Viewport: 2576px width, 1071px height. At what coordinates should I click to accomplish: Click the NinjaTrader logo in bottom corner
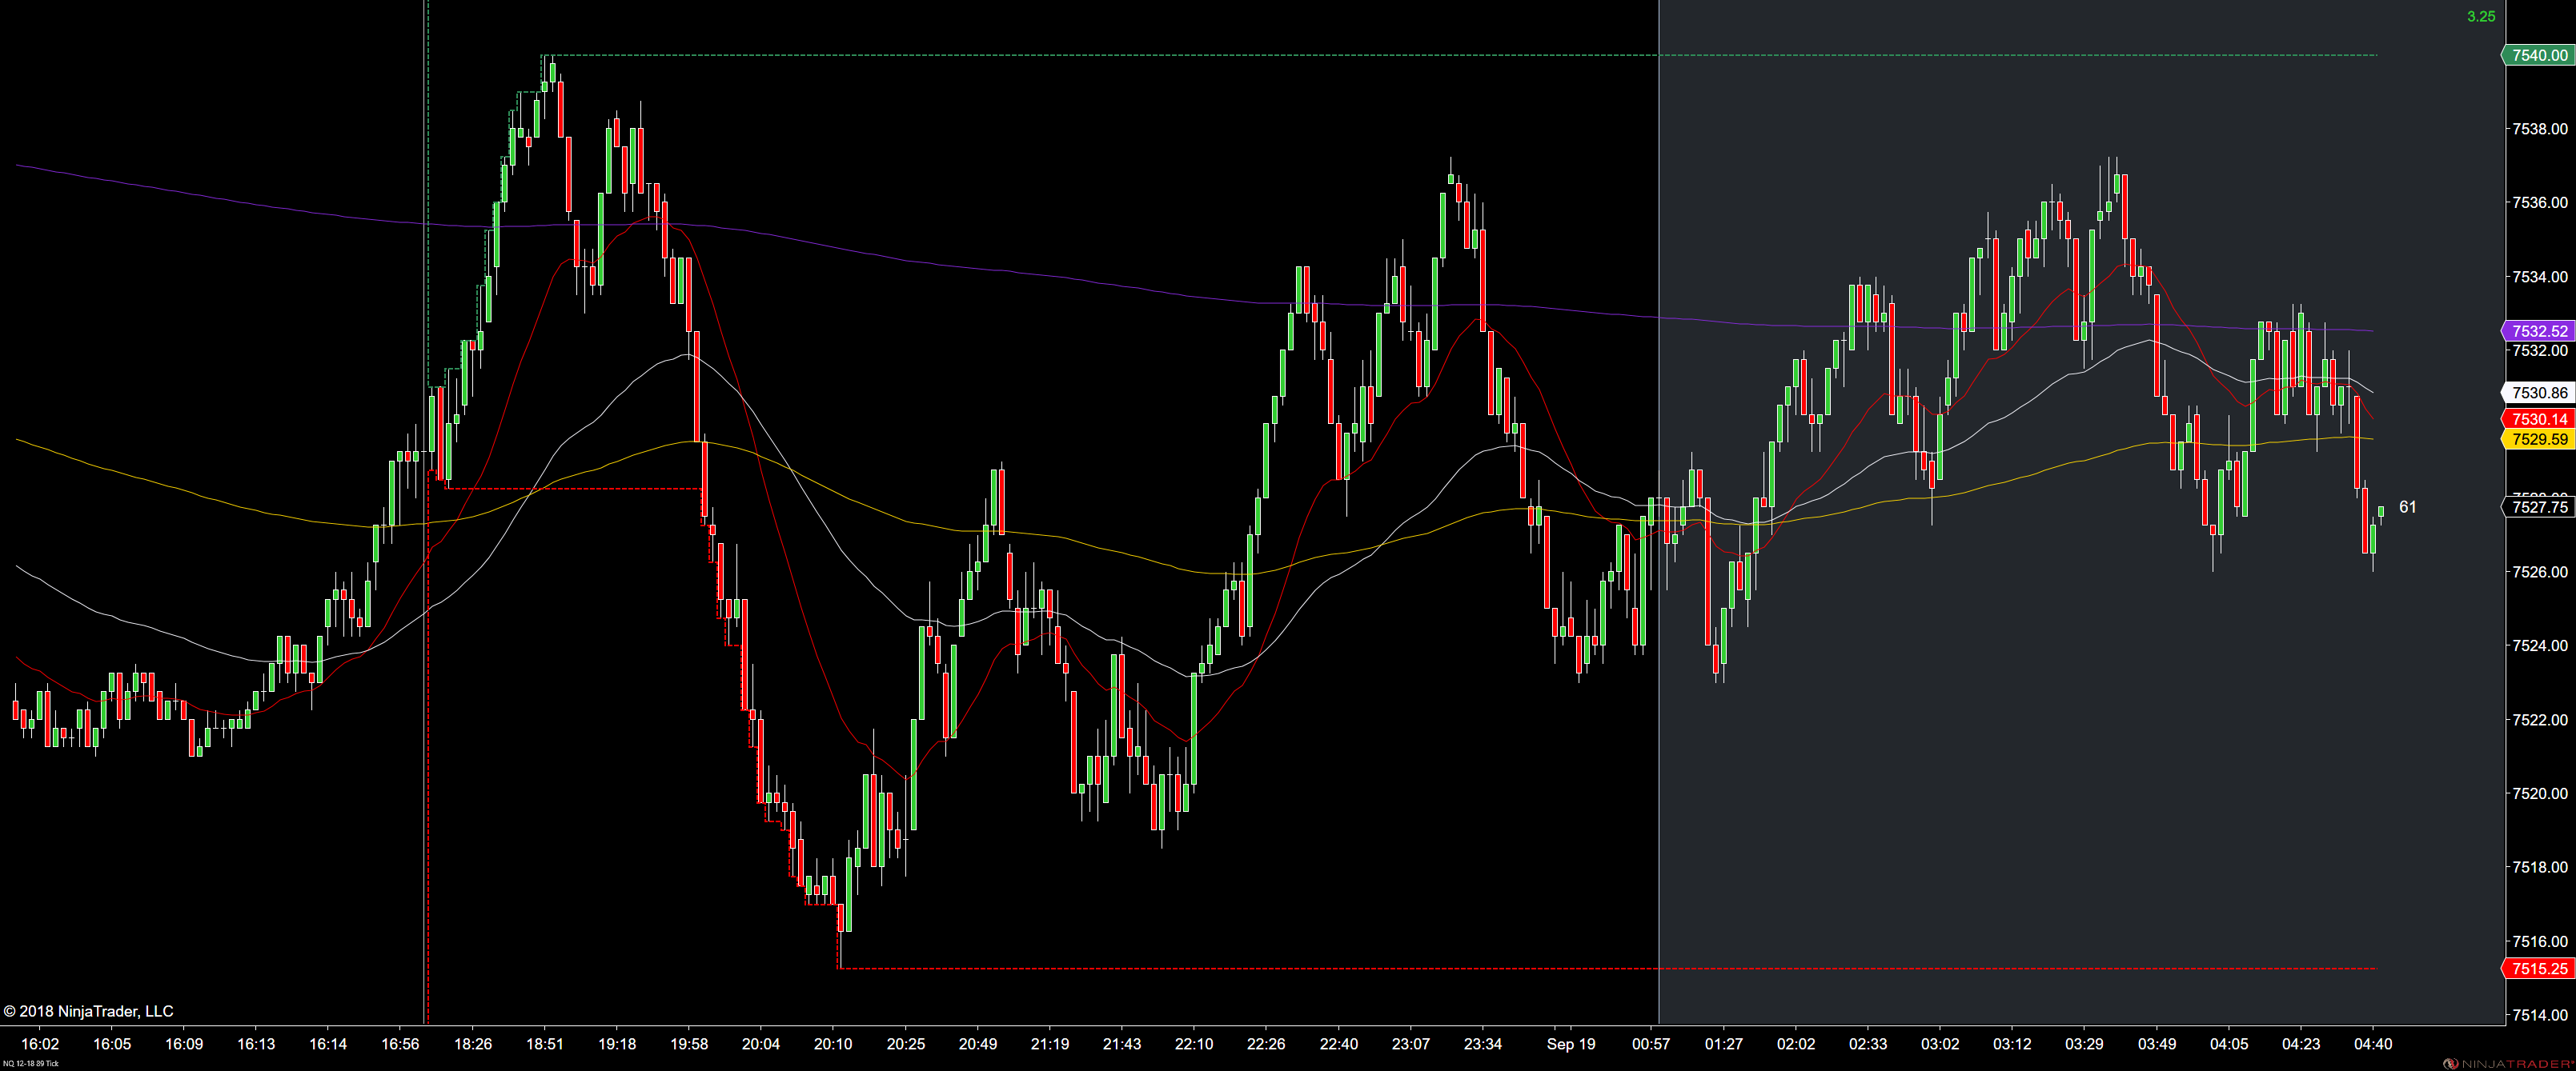[2508, 1064]
